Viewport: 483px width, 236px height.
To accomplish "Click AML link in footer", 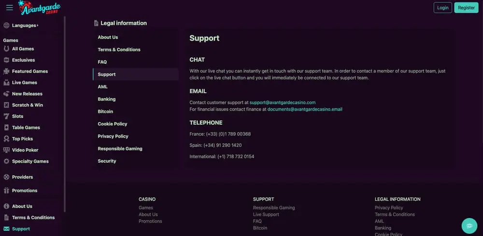I will 379,221.
